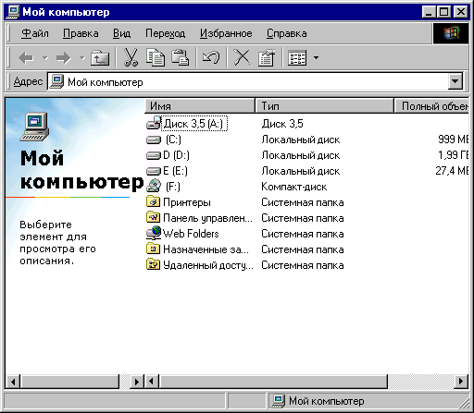474x413 pixels.
Task: Select the (F:) CD-ROM drive icon
Action: pos(154,186)
